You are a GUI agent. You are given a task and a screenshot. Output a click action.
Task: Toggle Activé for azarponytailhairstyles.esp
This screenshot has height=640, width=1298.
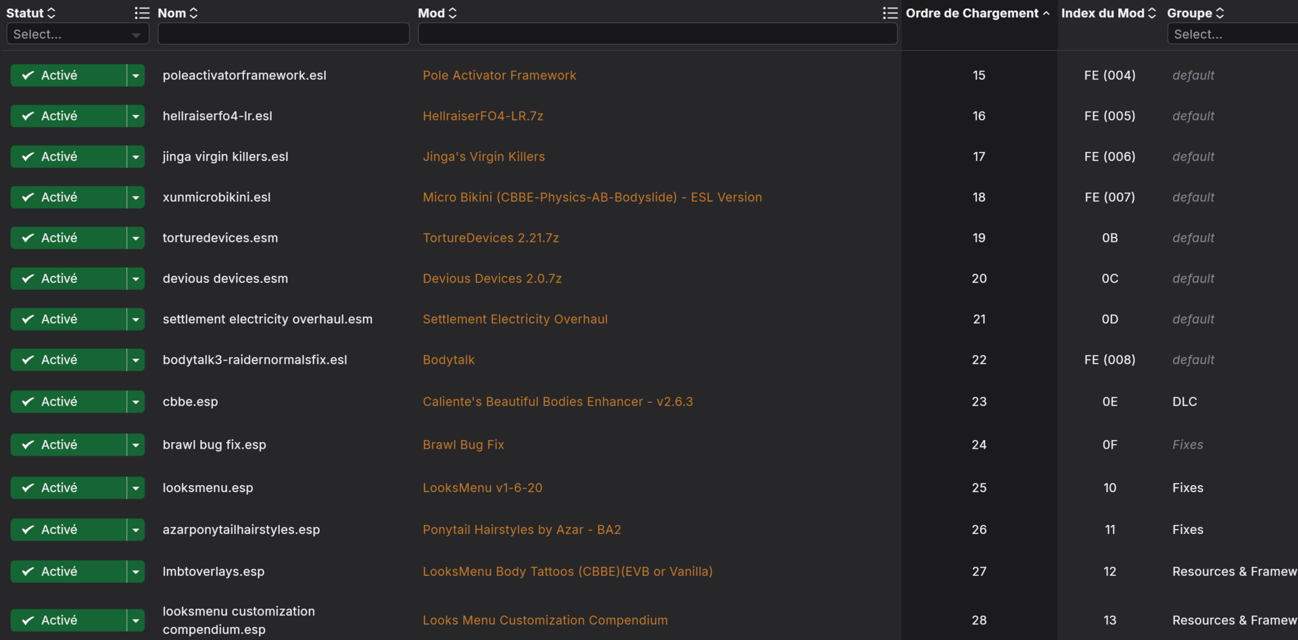(68, 529)
